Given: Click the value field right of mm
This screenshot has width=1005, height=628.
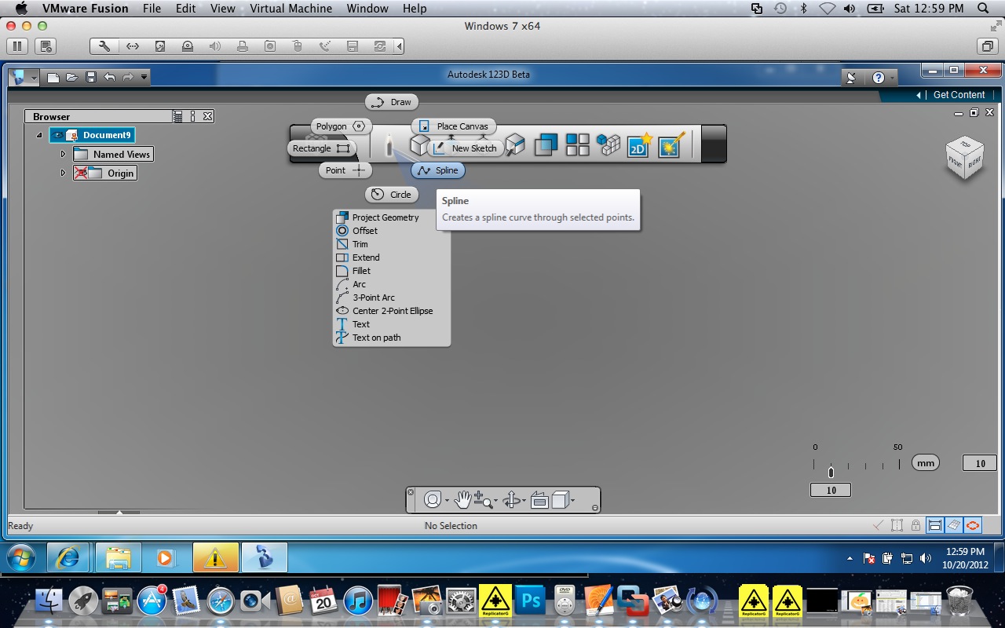Looking at the screenshot, I should (x=980, y=463).
